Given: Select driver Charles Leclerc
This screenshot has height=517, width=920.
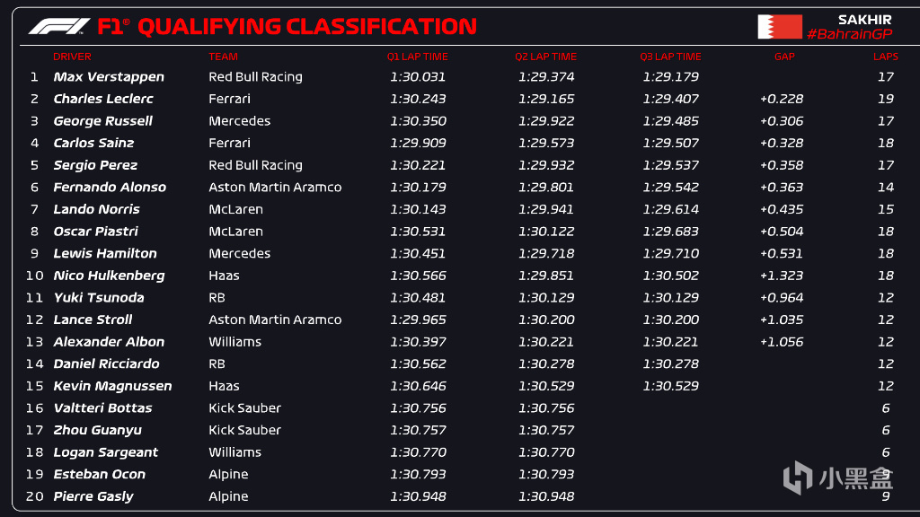Looking at the screenshot, I should point(103,99).
